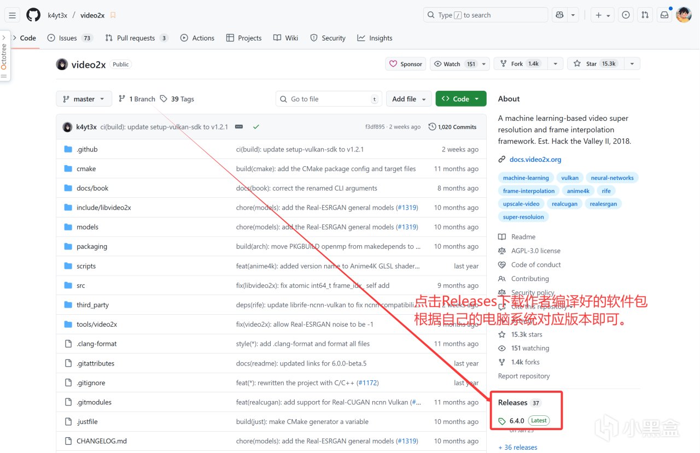Open the Actions tab

(x=197, y=38)
